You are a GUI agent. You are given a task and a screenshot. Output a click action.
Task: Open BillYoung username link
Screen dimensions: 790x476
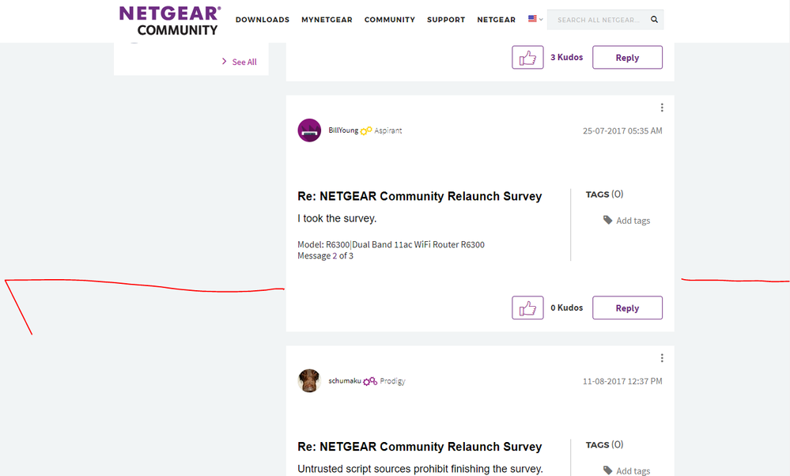click(x=343, y=130)
